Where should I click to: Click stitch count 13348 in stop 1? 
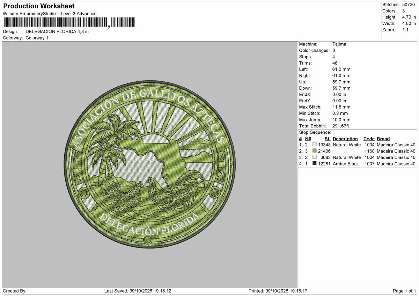tap(324, 145)
